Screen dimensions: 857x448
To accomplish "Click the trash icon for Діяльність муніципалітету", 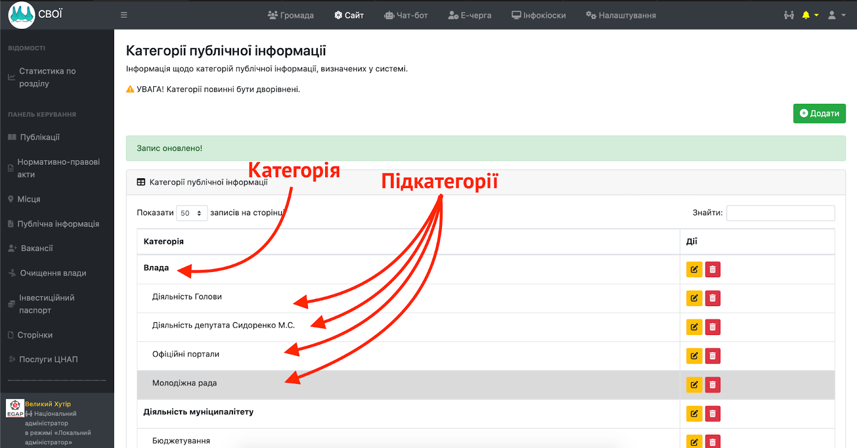I will pyautogui.click(x=712, y=414).
